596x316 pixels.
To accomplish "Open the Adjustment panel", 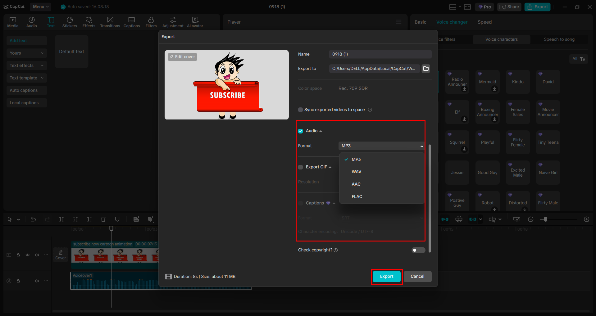I will click(x=173, y=22).
